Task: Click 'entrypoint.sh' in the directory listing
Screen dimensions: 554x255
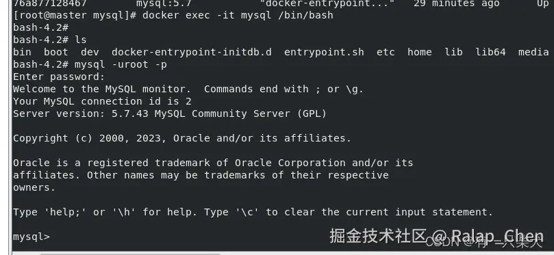Action: 324,52
